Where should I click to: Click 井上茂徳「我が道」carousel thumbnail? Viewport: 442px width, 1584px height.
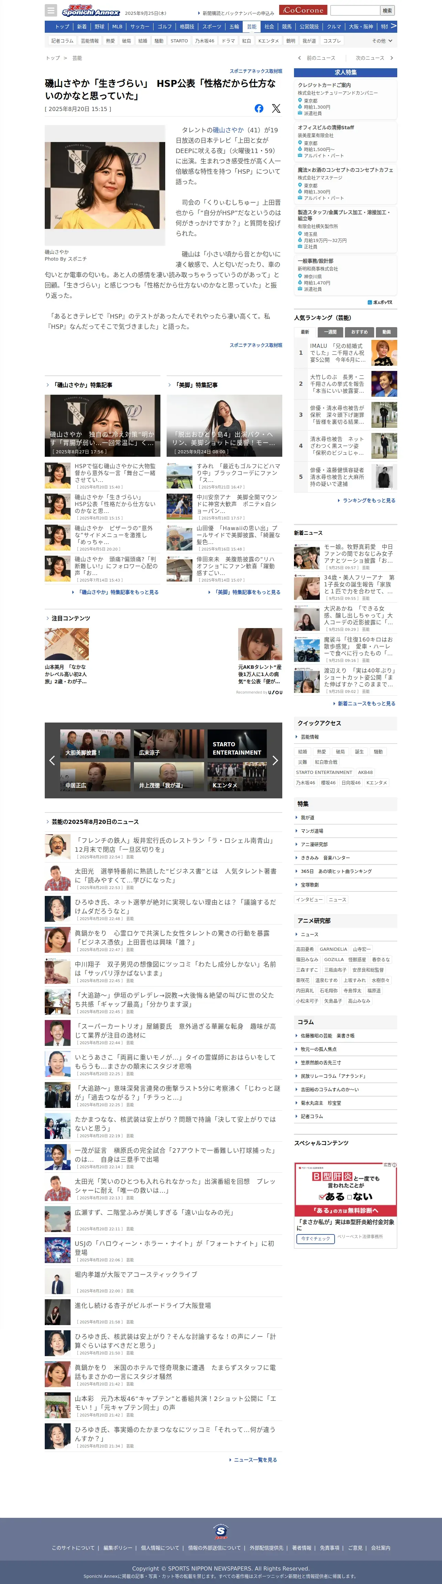pos(169,777)
